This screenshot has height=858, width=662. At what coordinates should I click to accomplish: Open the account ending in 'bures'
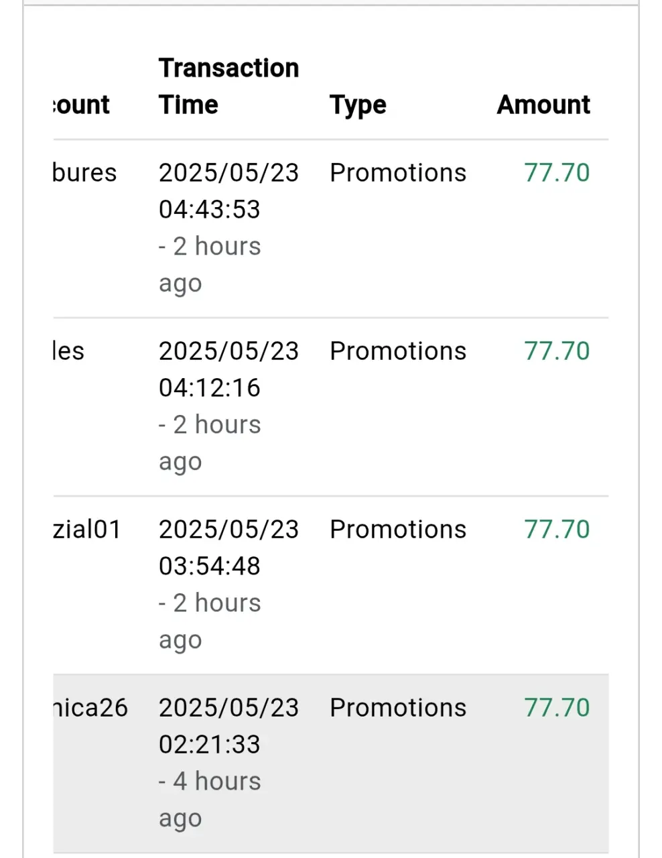point(84,173)
